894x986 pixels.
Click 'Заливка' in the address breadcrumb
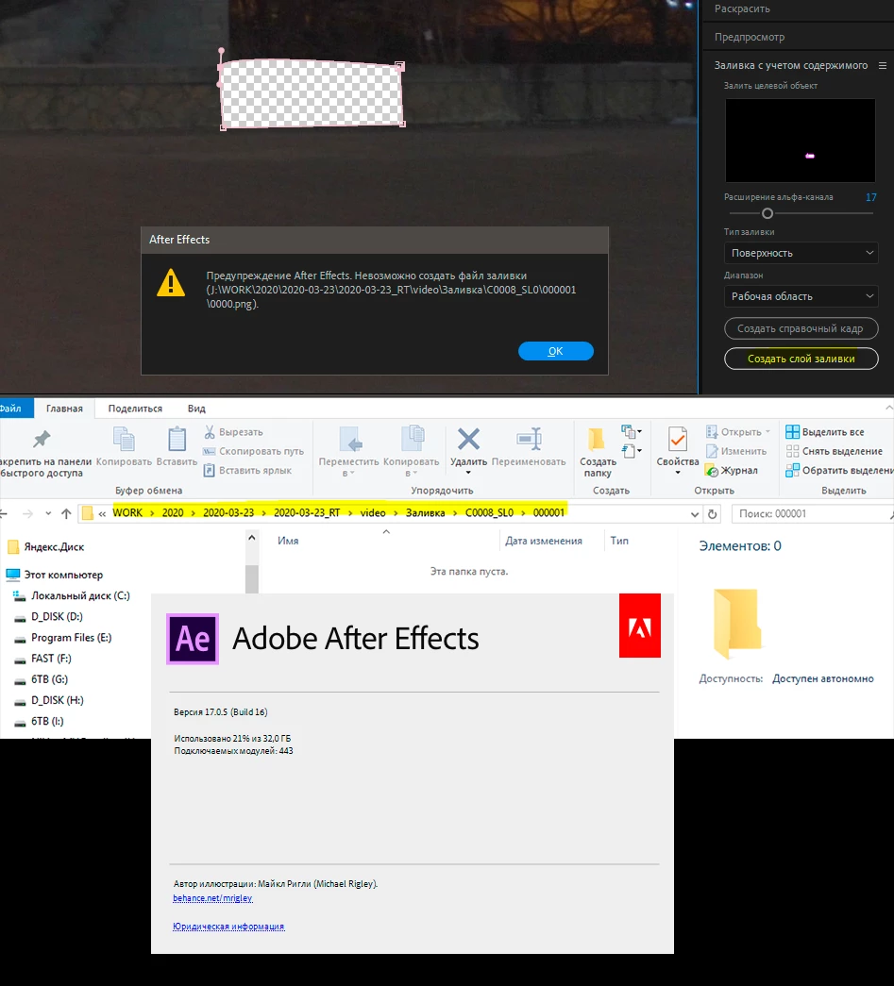(x=426, y=512)
